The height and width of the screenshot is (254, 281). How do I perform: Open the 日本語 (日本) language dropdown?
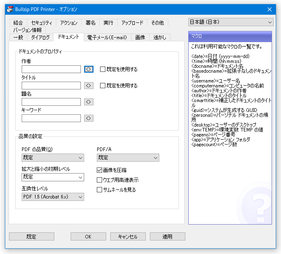[231, 22]
